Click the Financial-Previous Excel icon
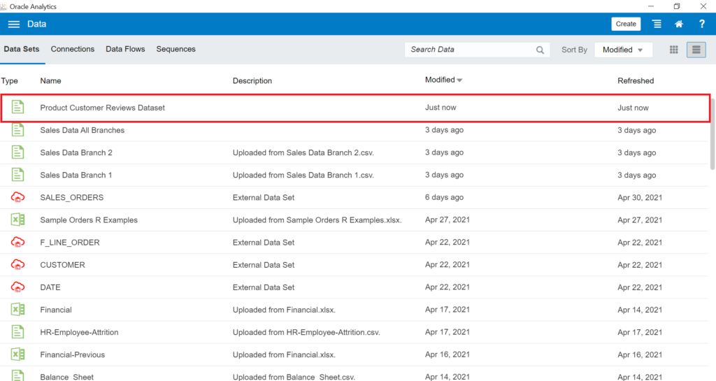This screenshot has width=716, height=381. pos(17,354)
